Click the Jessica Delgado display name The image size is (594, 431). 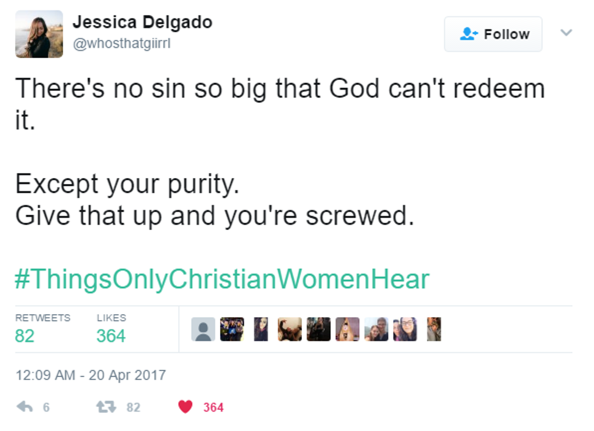[142, 22]
